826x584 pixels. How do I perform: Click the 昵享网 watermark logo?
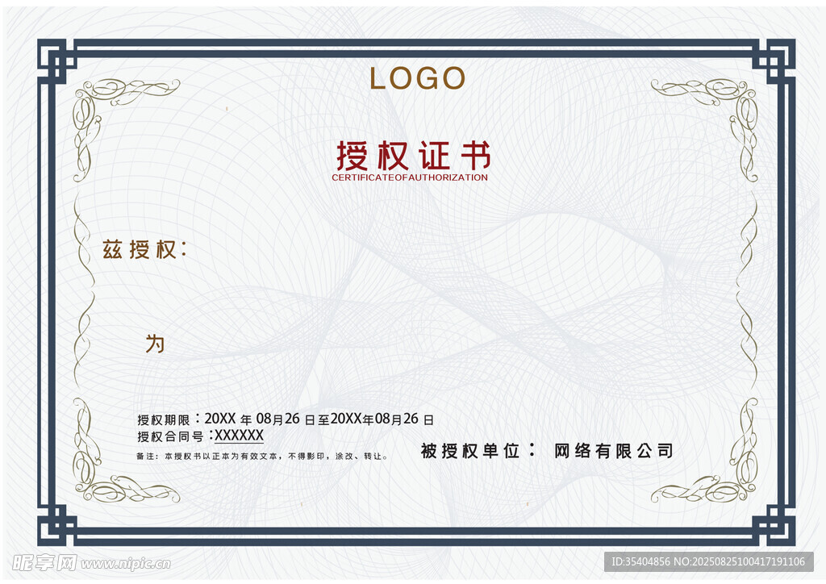tap(44, 561)
